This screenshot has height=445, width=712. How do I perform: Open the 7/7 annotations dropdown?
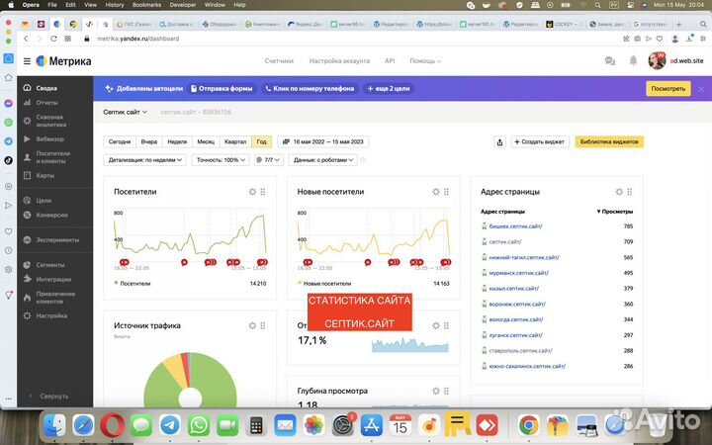point(269,160)
